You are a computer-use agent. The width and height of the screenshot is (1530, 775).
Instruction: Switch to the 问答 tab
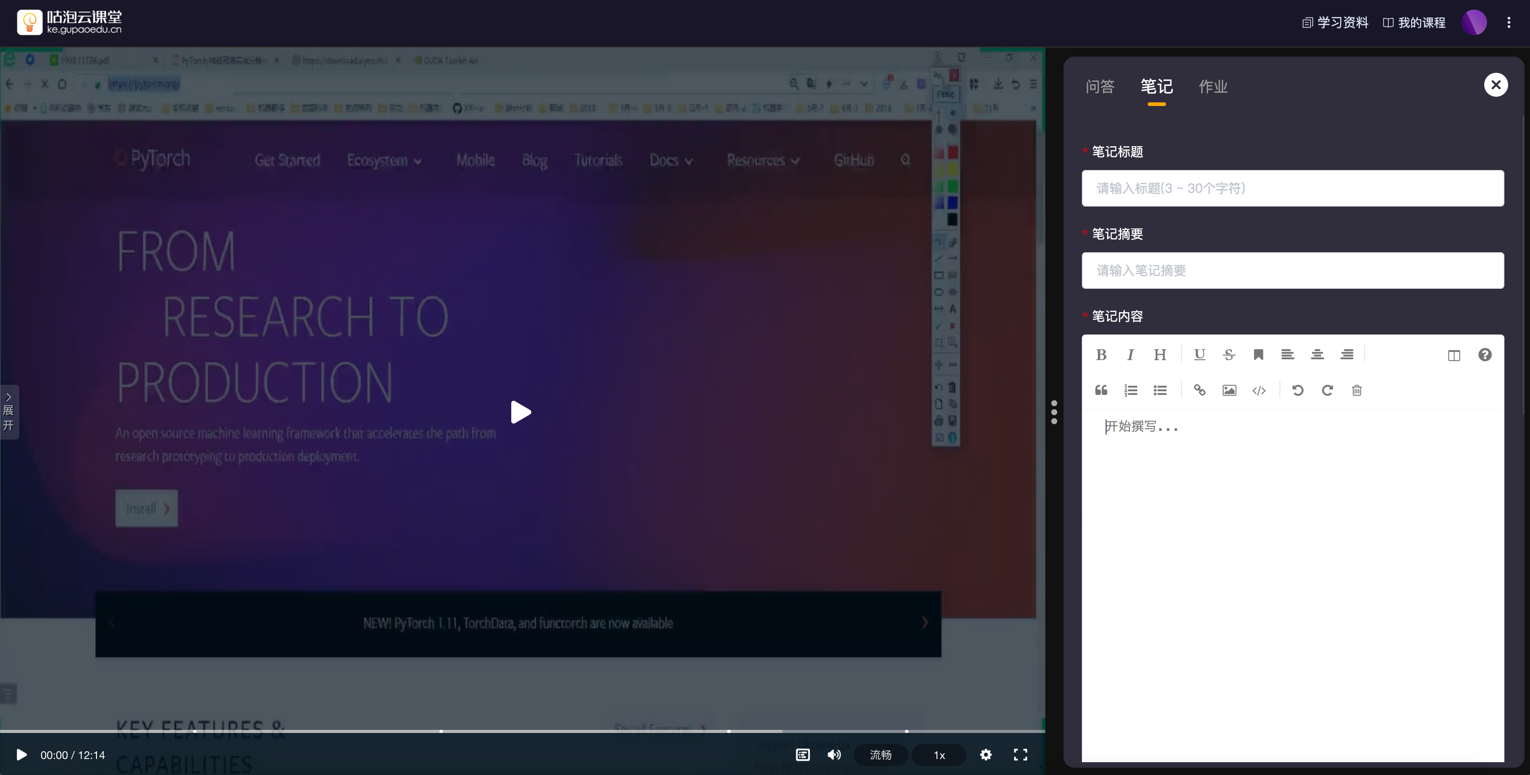(x=1100, y=87)
